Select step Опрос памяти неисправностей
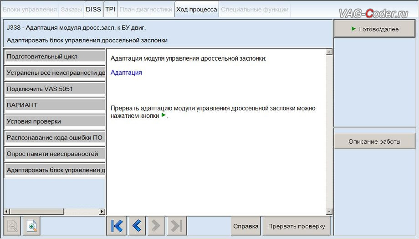The height and width of the screenshot is (239, 419). 55,154
